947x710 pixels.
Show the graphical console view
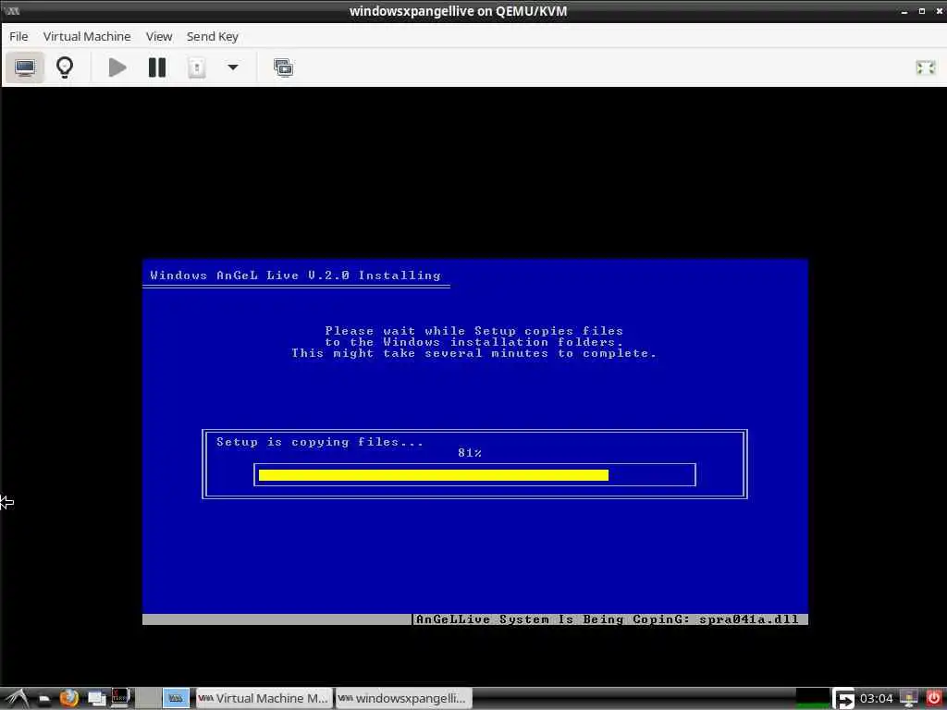(25, 67)
